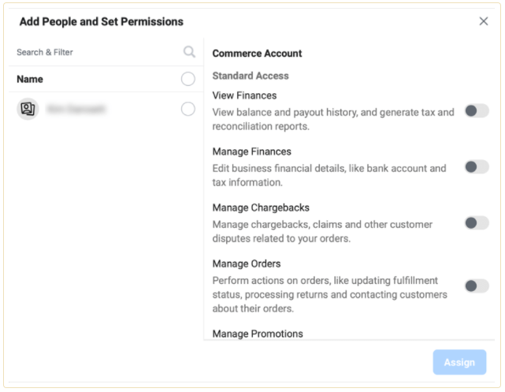Turn on Manage Finances permission
The image size is (505, 392).
coord(477,167)
